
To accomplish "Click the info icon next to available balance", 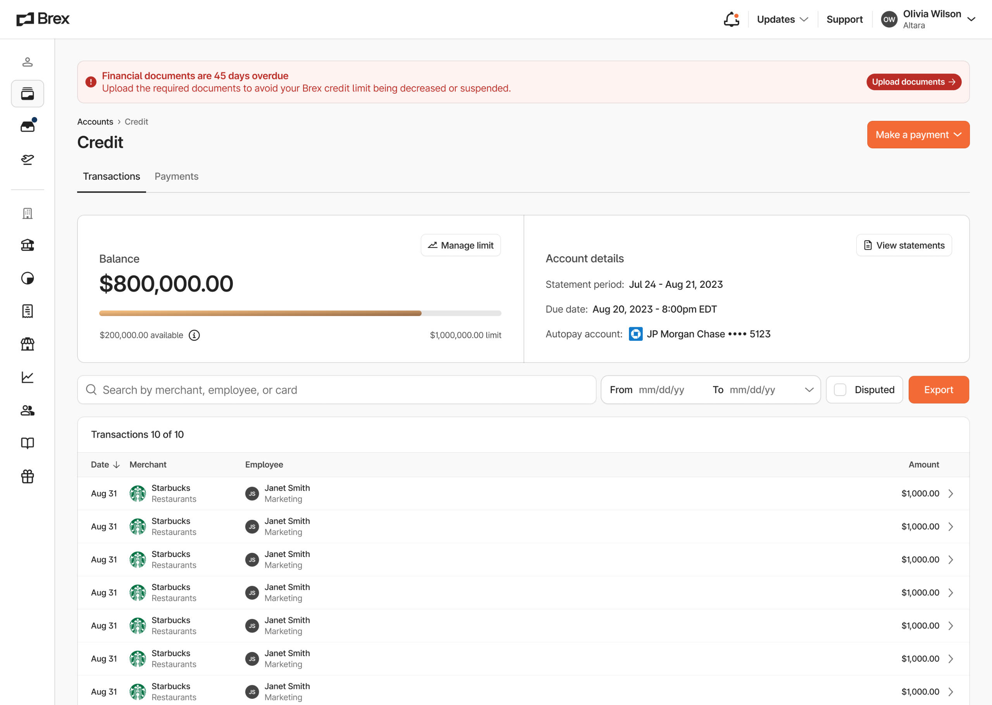I will [x=194, y=335].
